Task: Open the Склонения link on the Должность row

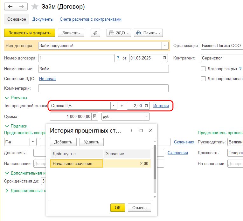Action: [177, 153]
